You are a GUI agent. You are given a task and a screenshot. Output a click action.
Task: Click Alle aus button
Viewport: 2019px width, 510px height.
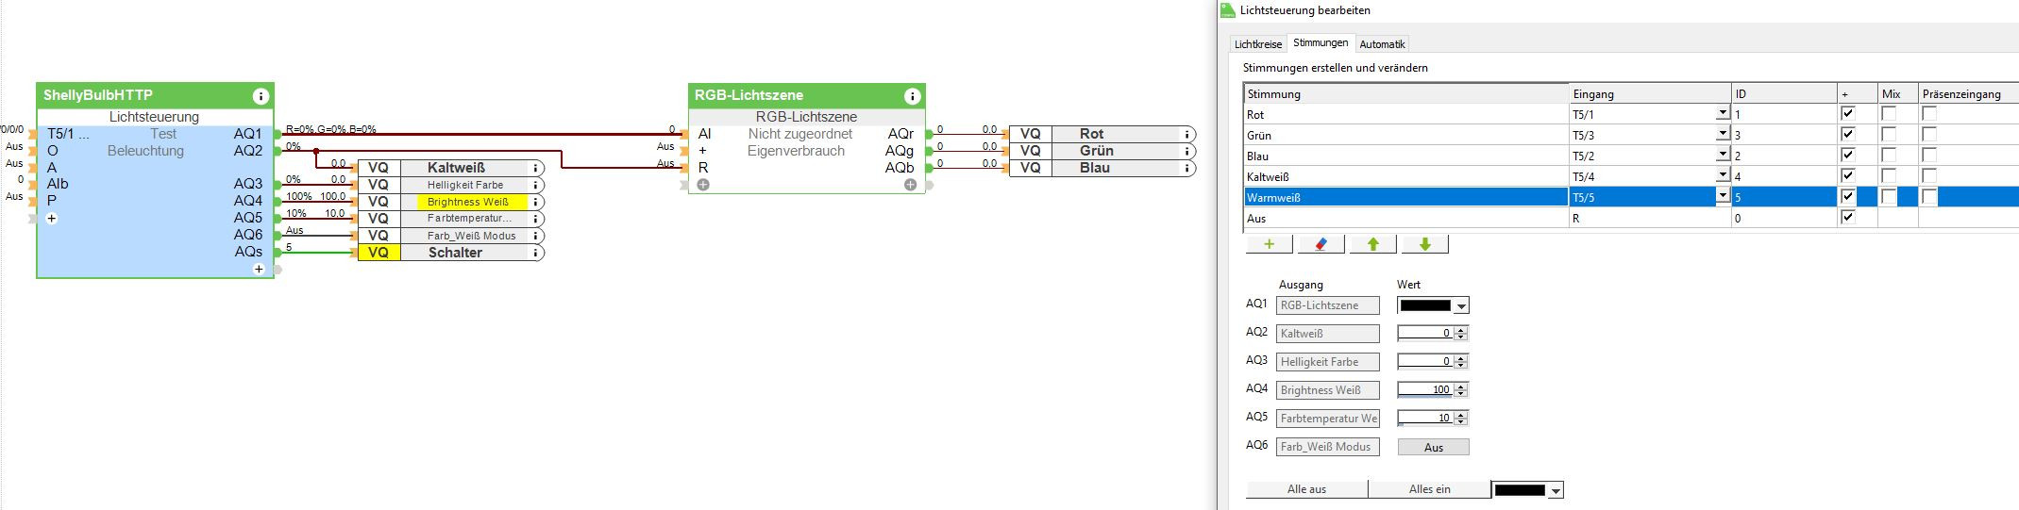pyautogui.click(x=1306, y=489)
